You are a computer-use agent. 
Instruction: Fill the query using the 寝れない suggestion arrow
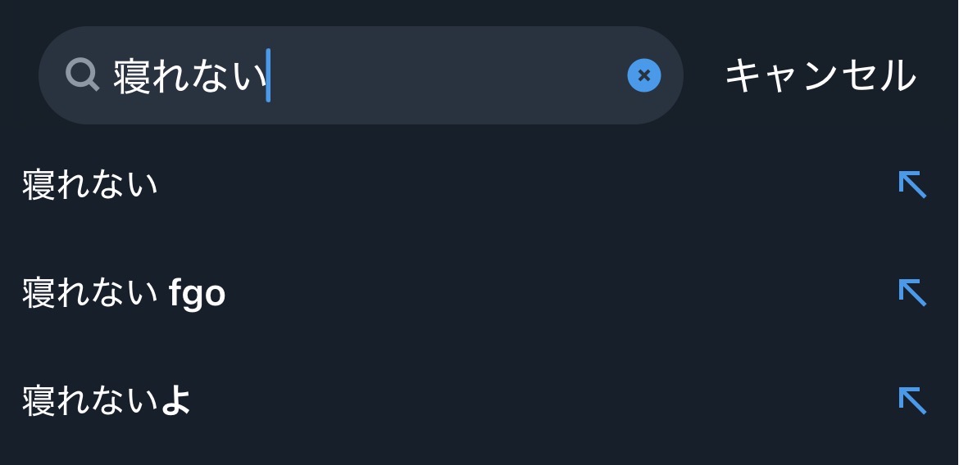912,184
